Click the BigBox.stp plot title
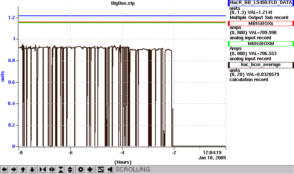 tap(123, 3)
